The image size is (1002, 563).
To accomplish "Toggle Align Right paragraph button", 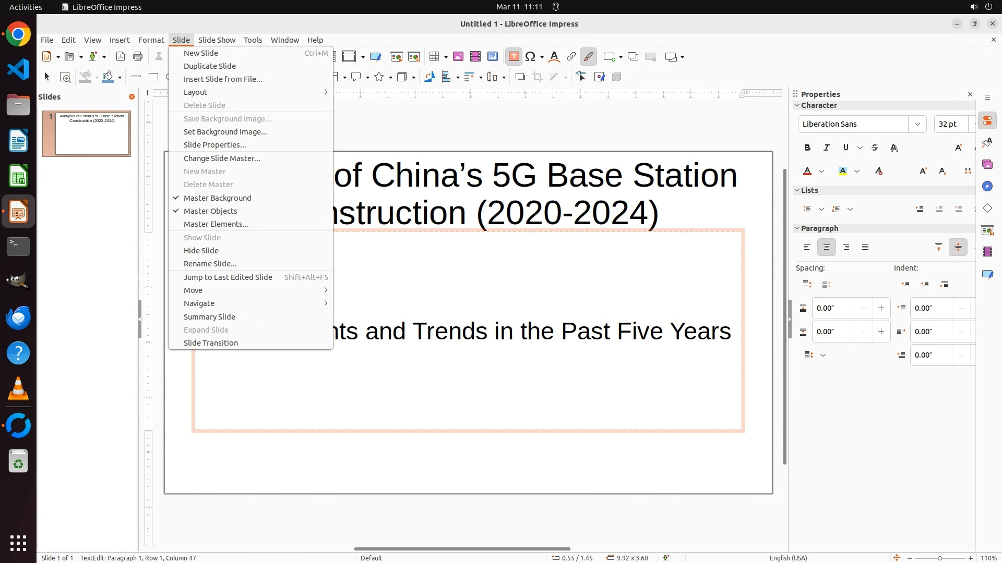I will (x=846, y=248).
